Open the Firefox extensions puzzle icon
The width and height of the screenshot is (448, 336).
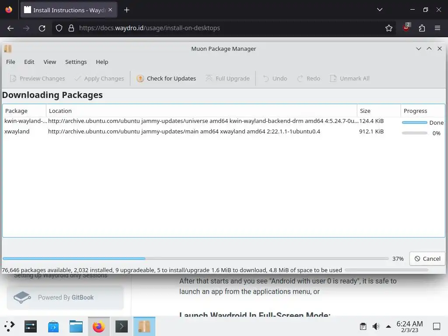422,28
